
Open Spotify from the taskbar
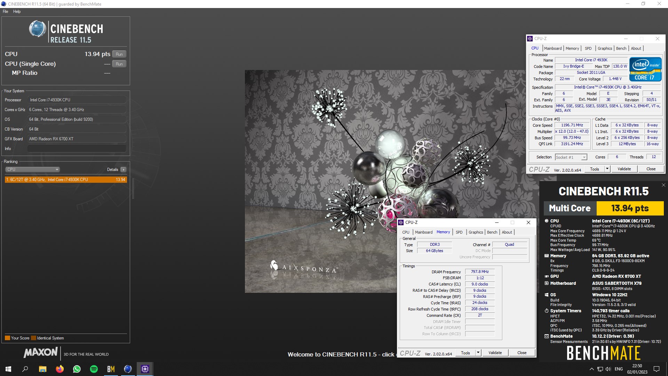pyautogui.click(x=94, y=369)
